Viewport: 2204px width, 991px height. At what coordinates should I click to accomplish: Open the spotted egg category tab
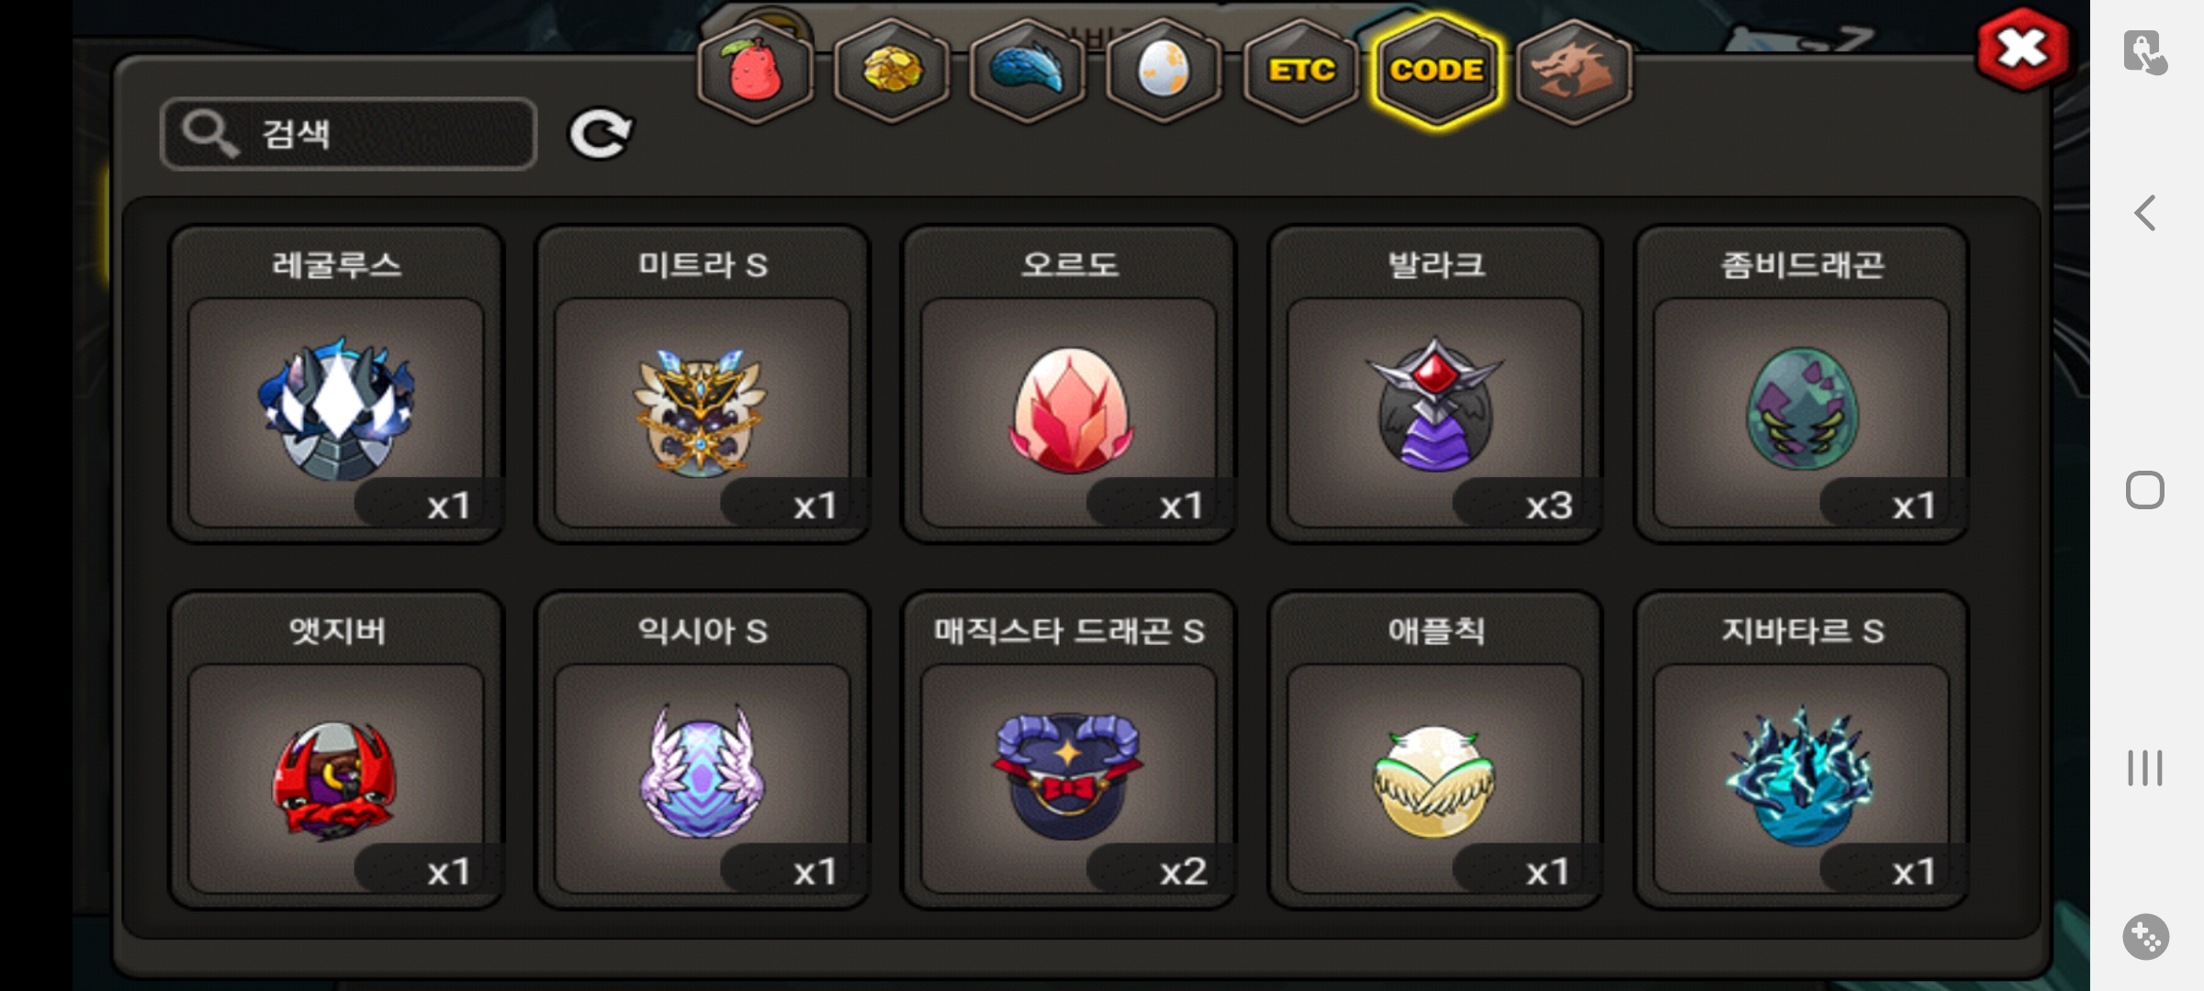click(1164, 72)
